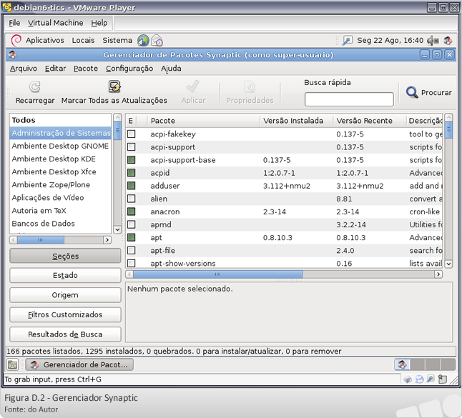Click the show desktop icon in bottom panel

[x=12, y=364]
